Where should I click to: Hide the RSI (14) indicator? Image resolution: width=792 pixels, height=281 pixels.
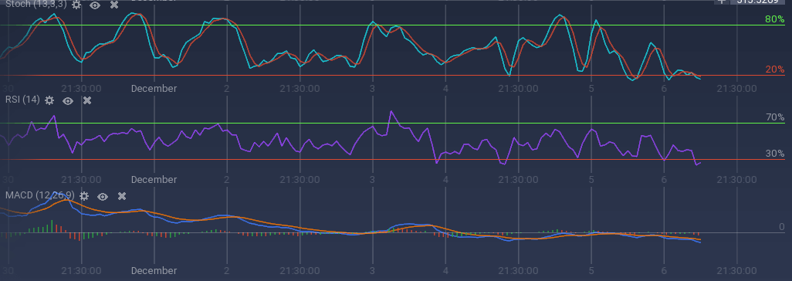pos(68,100)
